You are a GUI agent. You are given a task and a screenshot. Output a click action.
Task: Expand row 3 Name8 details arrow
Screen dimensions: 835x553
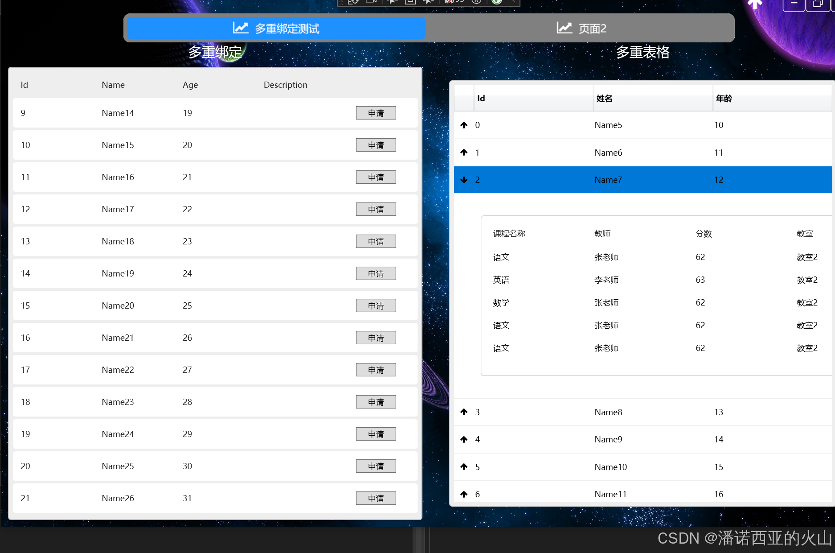[464, 412]
